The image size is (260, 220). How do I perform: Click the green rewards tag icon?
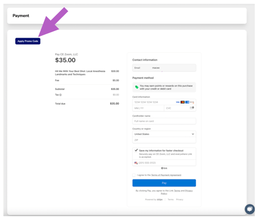point(137,87)
